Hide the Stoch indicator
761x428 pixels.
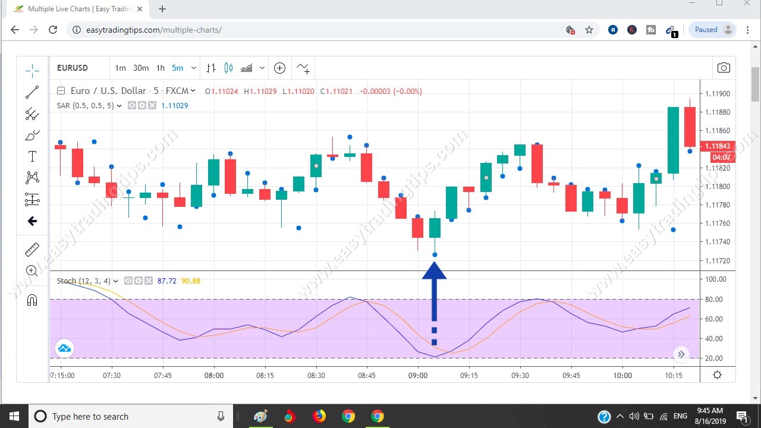coord(128,281)
